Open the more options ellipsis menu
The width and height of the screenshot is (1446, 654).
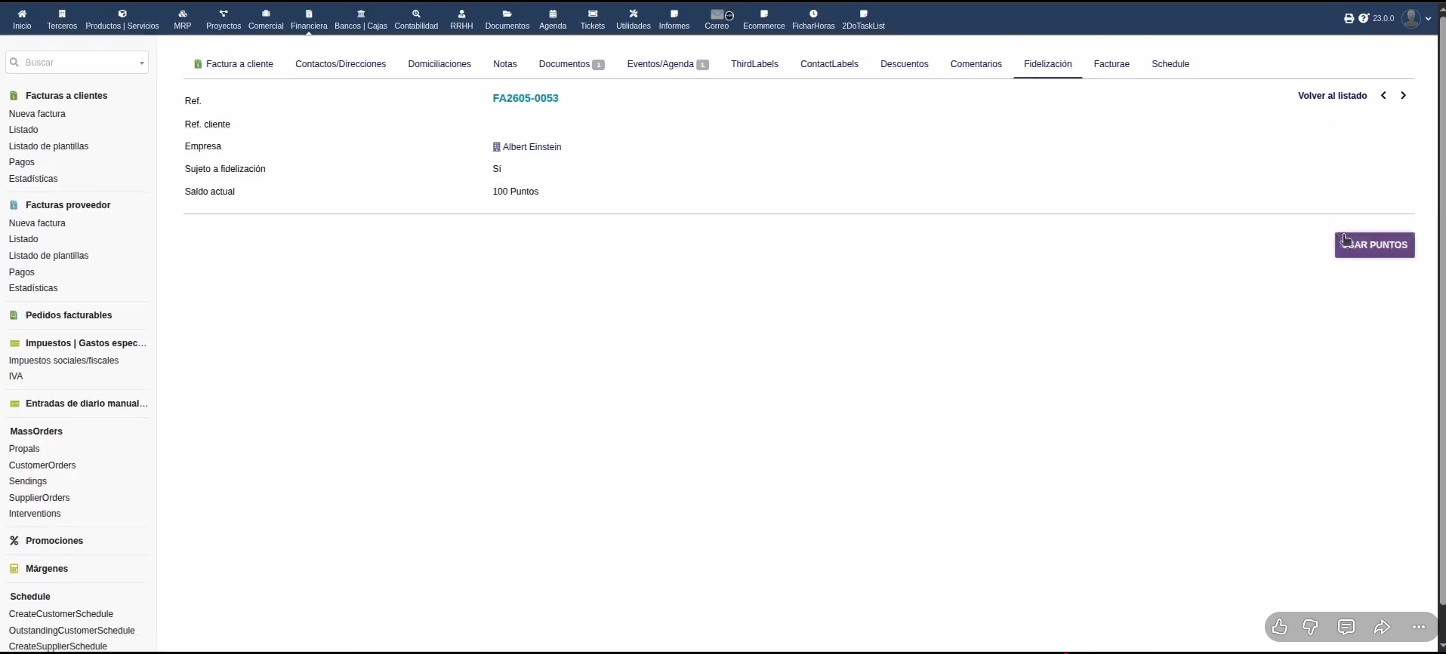1419,627
